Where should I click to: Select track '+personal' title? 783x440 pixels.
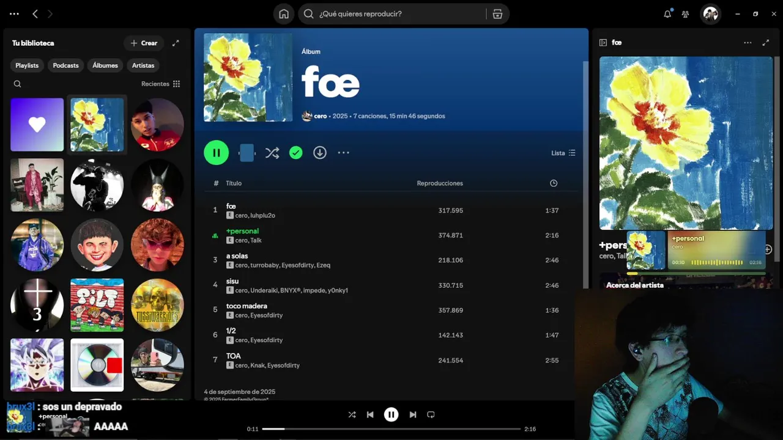[242, 231]
